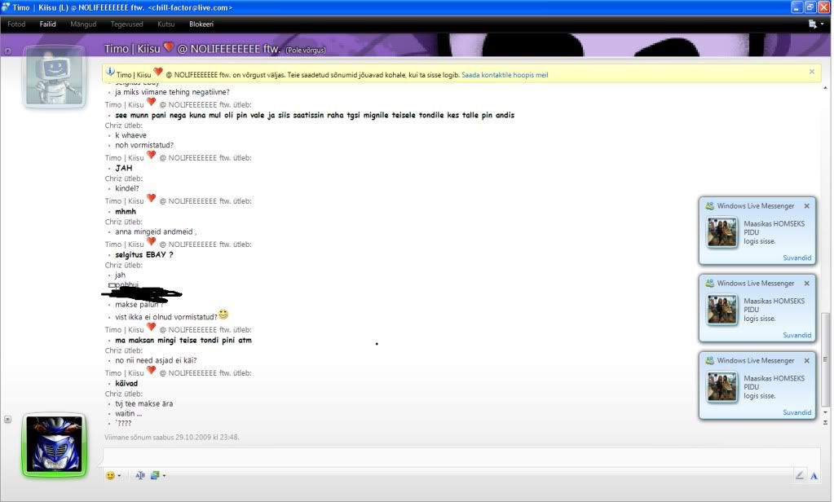The image size is (834, 502).
Task: Open the top-right menu options dropdown
Action: (814, 24)
